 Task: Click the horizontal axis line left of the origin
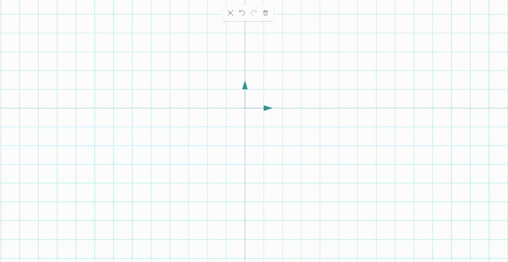click(118, 108)
